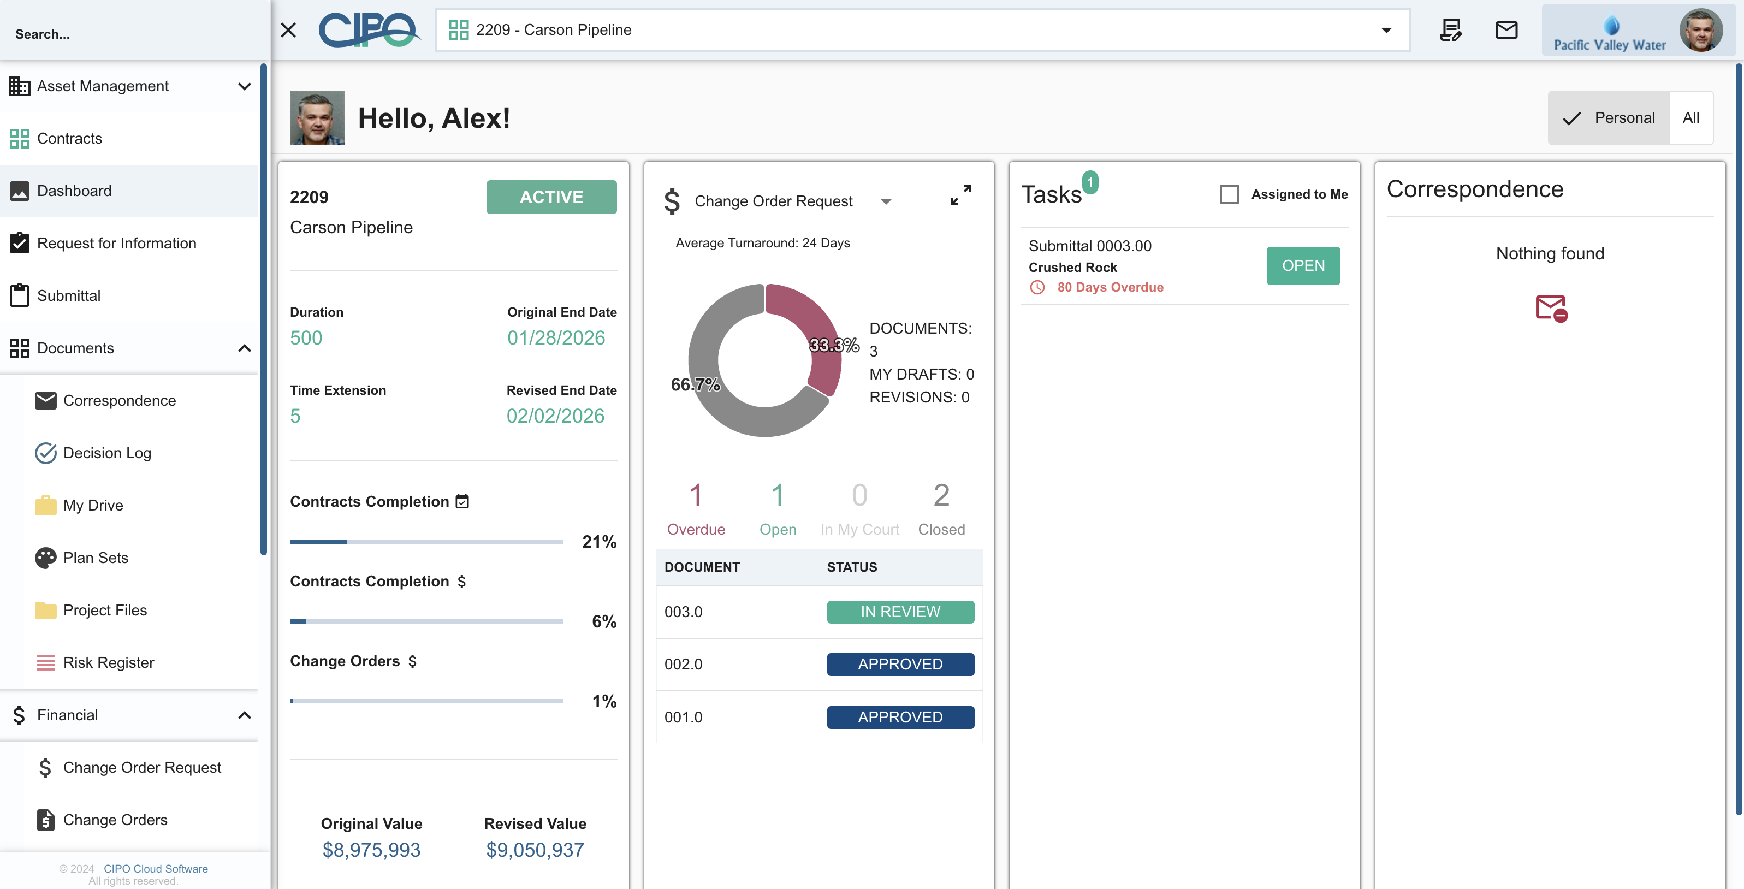Click the Contracts Completion 21% progress bar
The height and width of the screenshot is (889, 1744).
click(x=426, y=542)
